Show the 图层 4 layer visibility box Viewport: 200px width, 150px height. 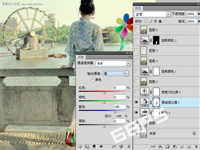[136, 61]
